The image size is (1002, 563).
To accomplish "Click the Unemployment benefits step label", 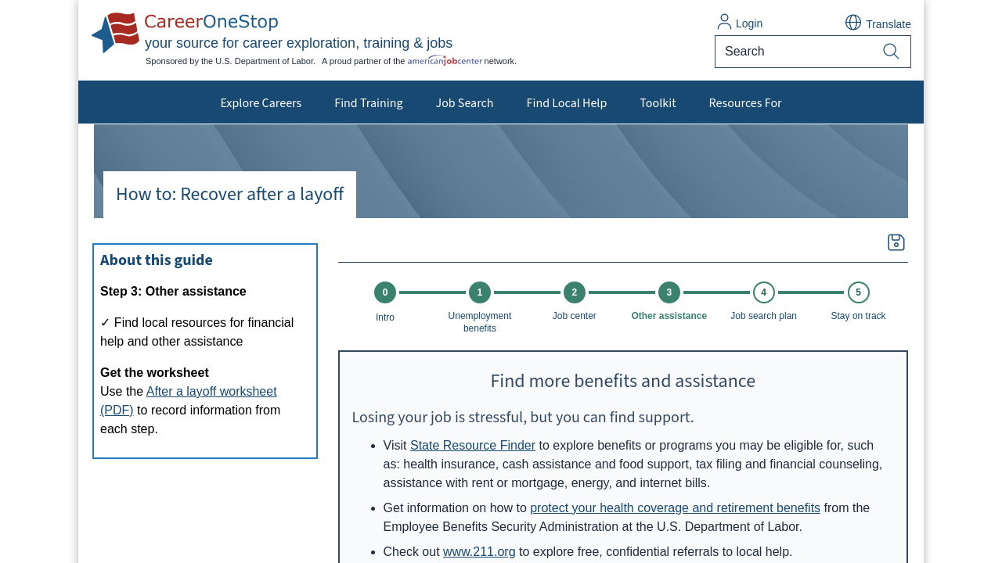I will tap(480, 322).
